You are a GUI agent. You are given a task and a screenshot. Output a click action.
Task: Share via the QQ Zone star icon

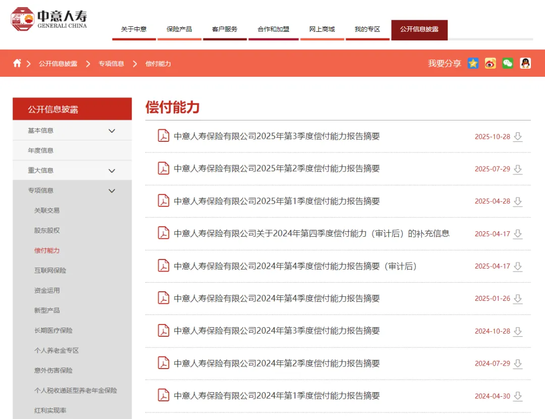pos(473,63)
